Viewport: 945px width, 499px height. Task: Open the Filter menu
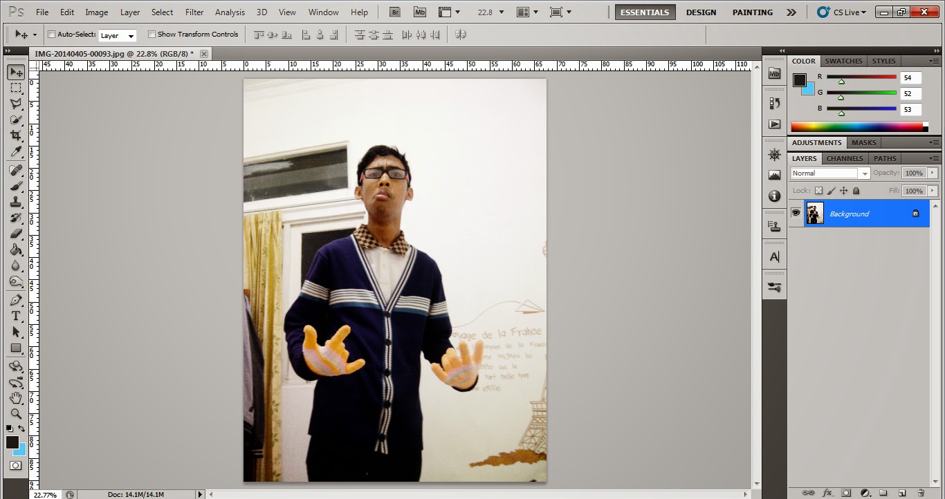coord(194,12)
